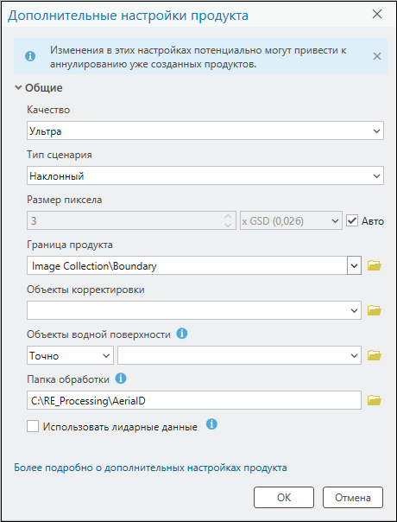Browse folder for Объекты водной поверхности
The height and width of the screenshot is (522, 397).
[374, 355]
